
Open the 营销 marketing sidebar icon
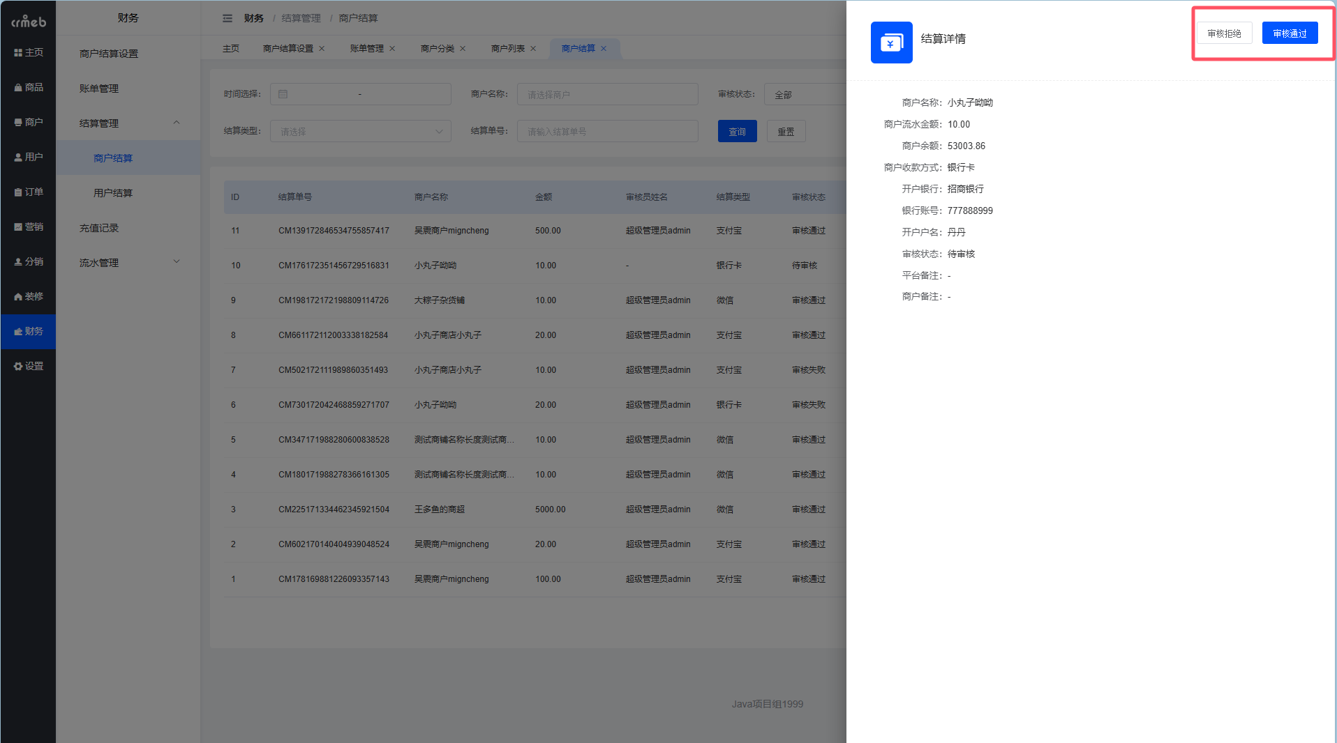18,227
